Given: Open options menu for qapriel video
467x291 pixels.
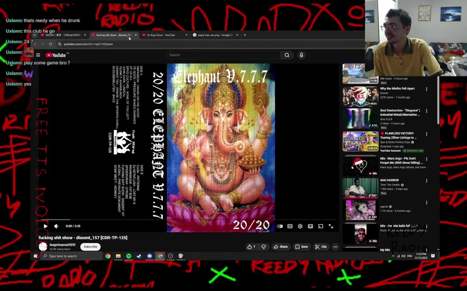Looking at the screenshot, I should (x=427, y=202).
